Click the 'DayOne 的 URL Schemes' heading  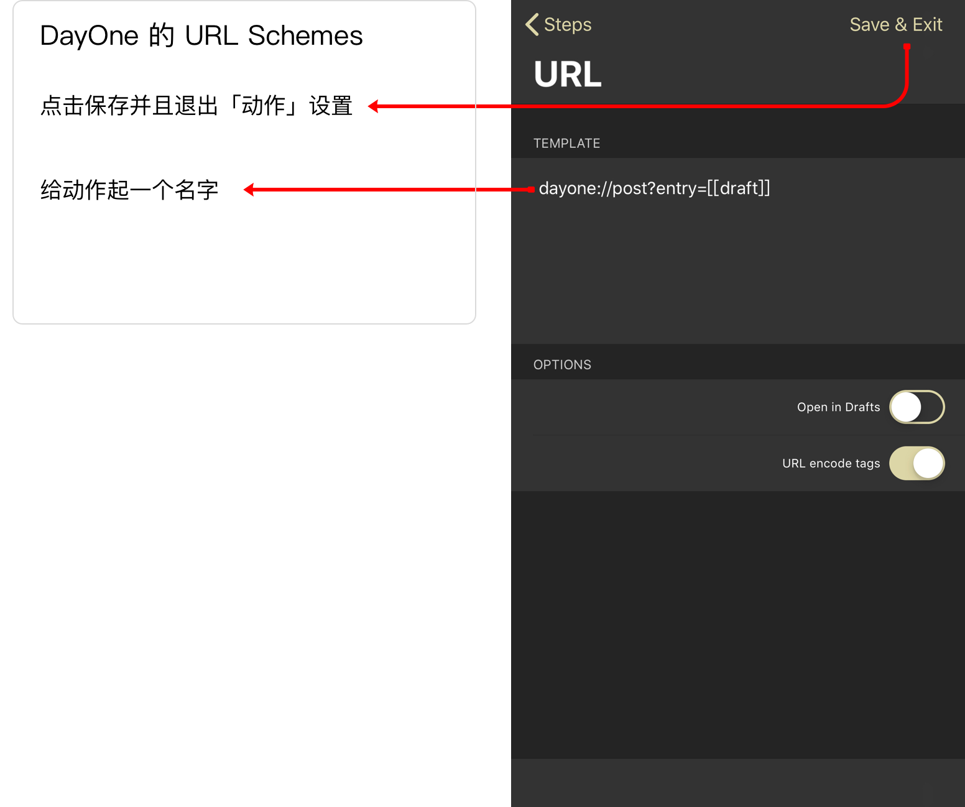click(x=201, y=35)
